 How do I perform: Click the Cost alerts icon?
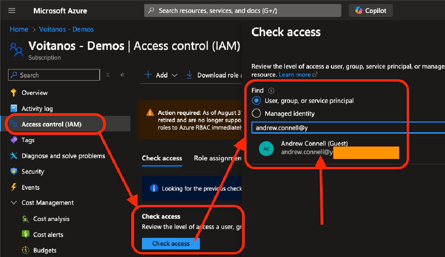coord(25,235)
